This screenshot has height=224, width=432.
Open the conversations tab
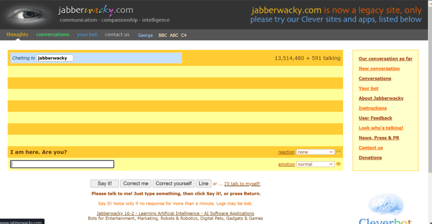tap(53, 35)
